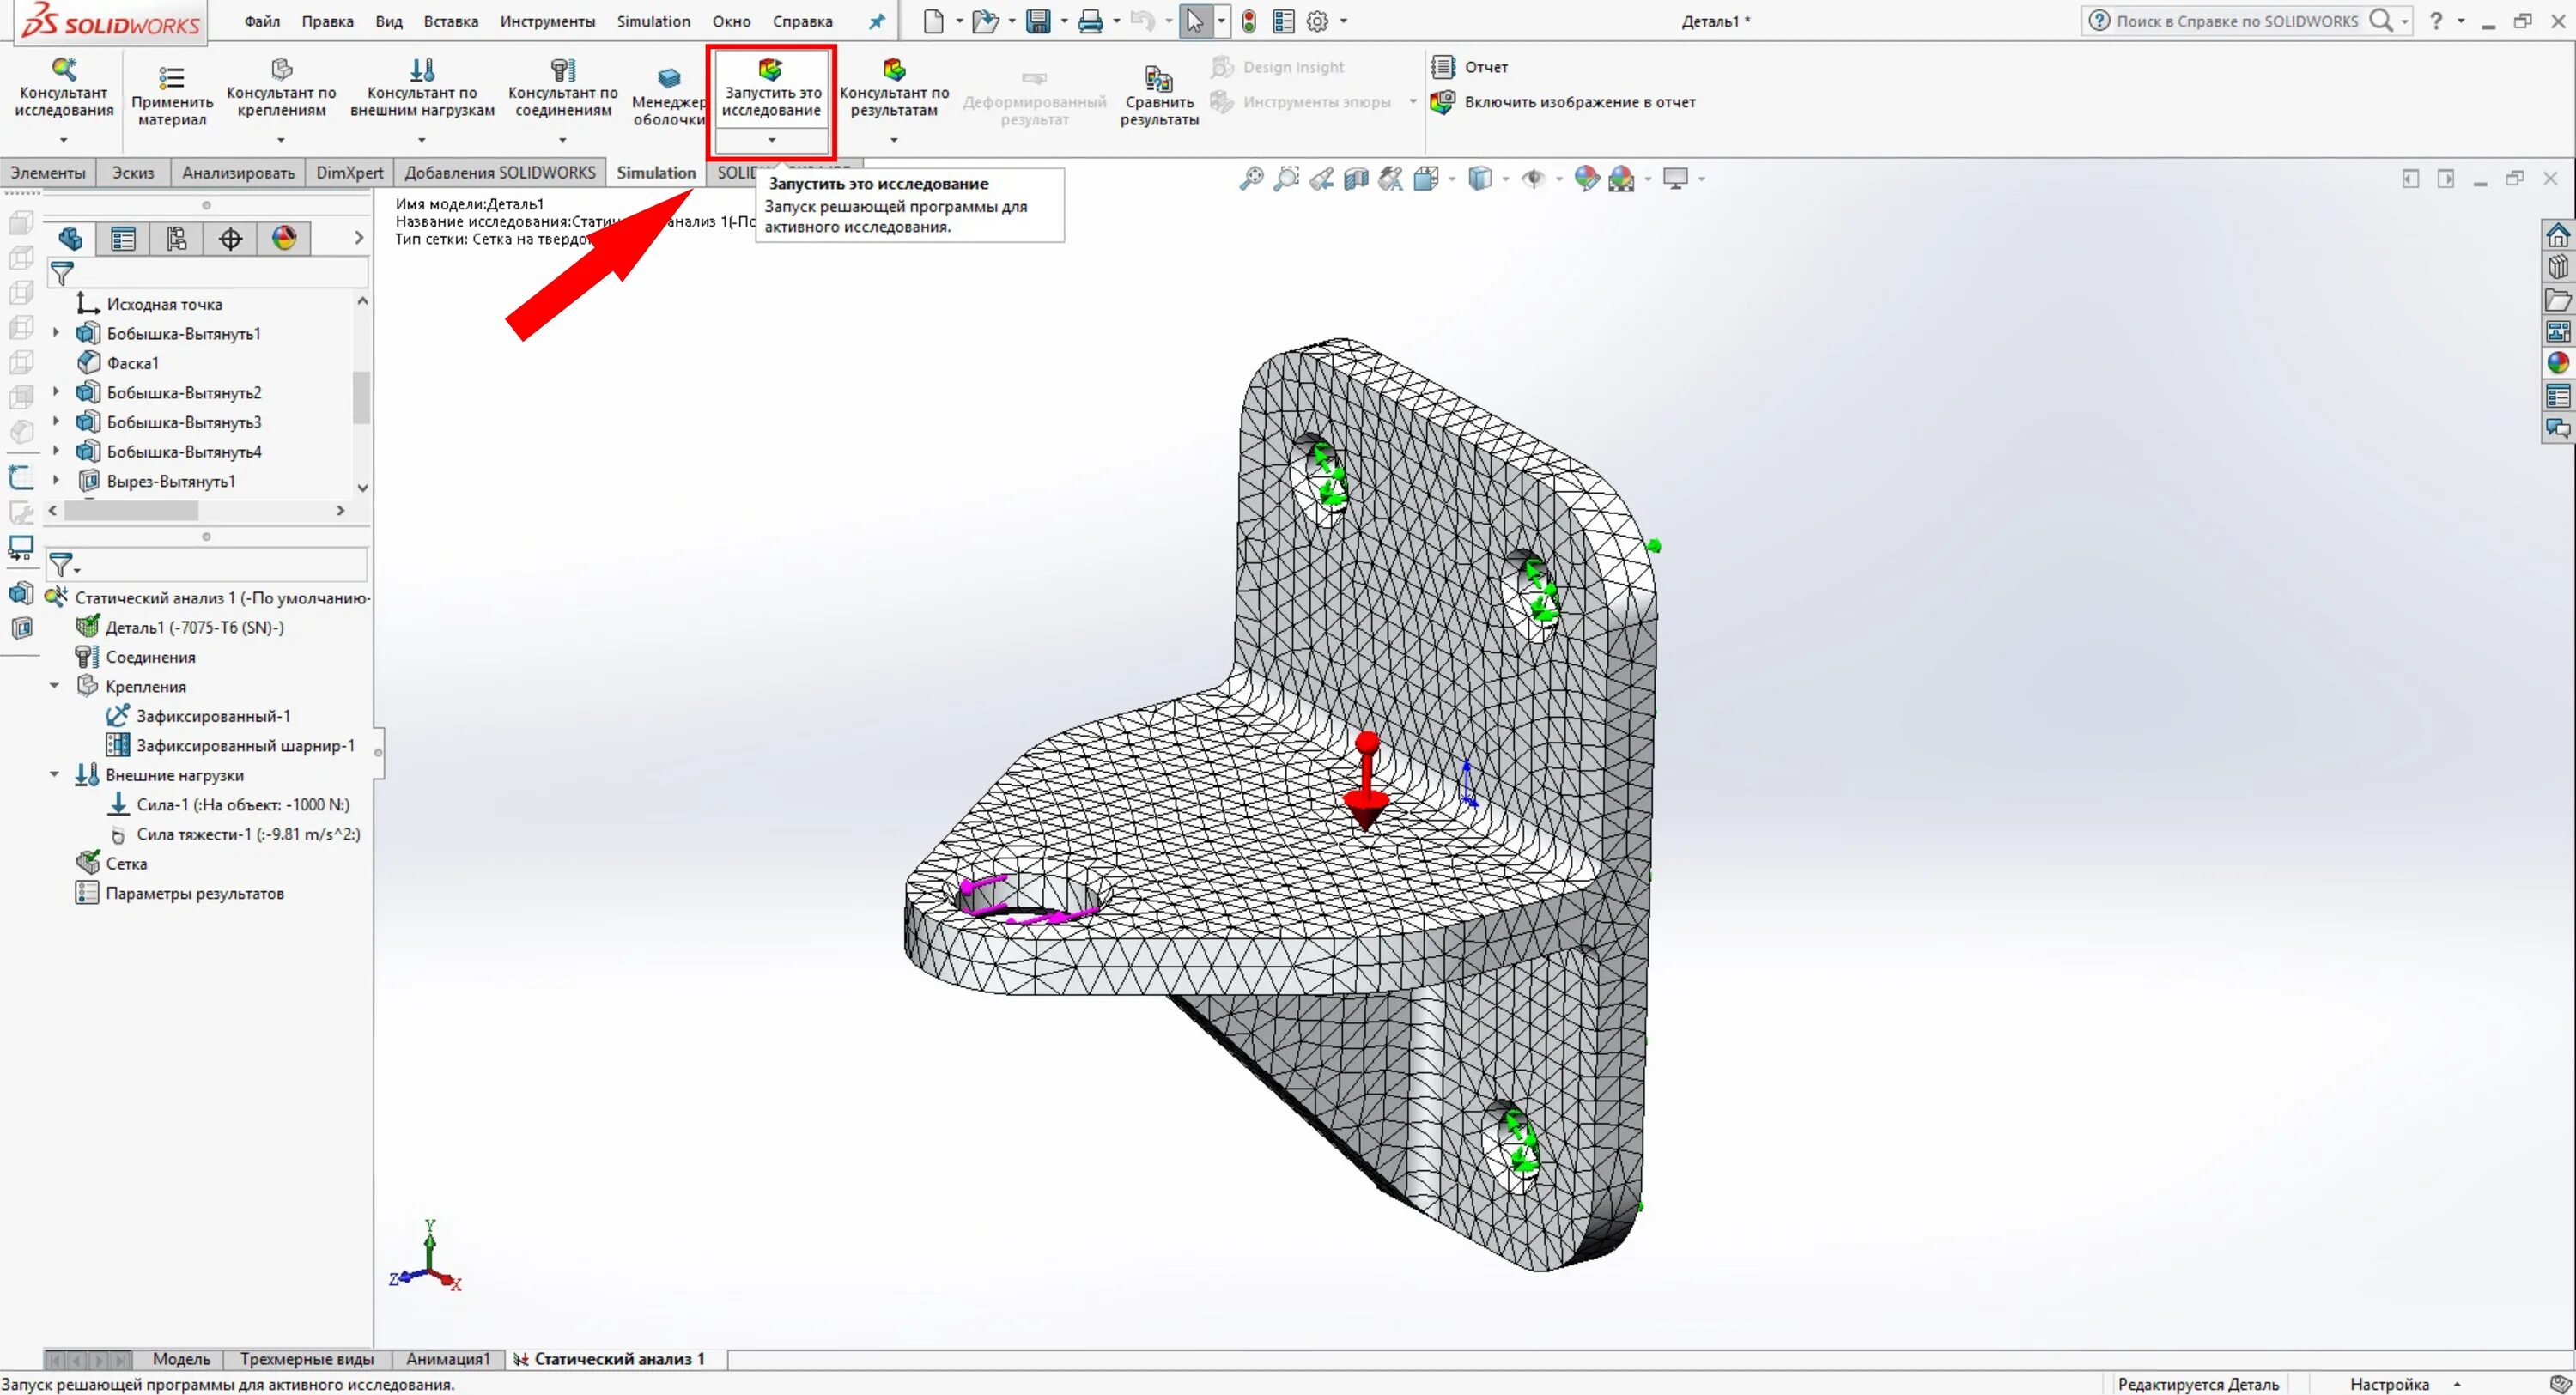Image resolution: width=2576 pixels, height=1395 pixels.
Task: Pin the Help search with the pushpin icon
Action: tap(875, 21)
